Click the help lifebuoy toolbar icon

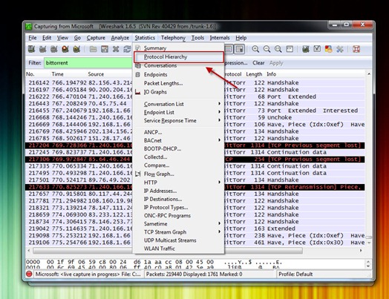click(x=356, y=49)
